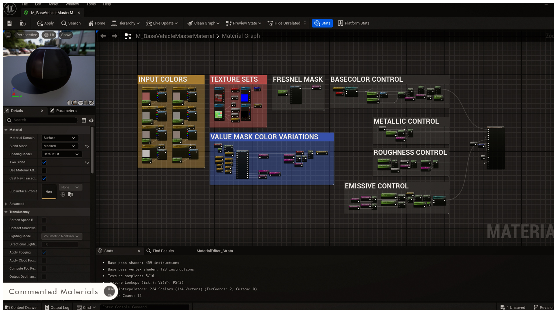Toggle the Stats display

coord(322,23)
